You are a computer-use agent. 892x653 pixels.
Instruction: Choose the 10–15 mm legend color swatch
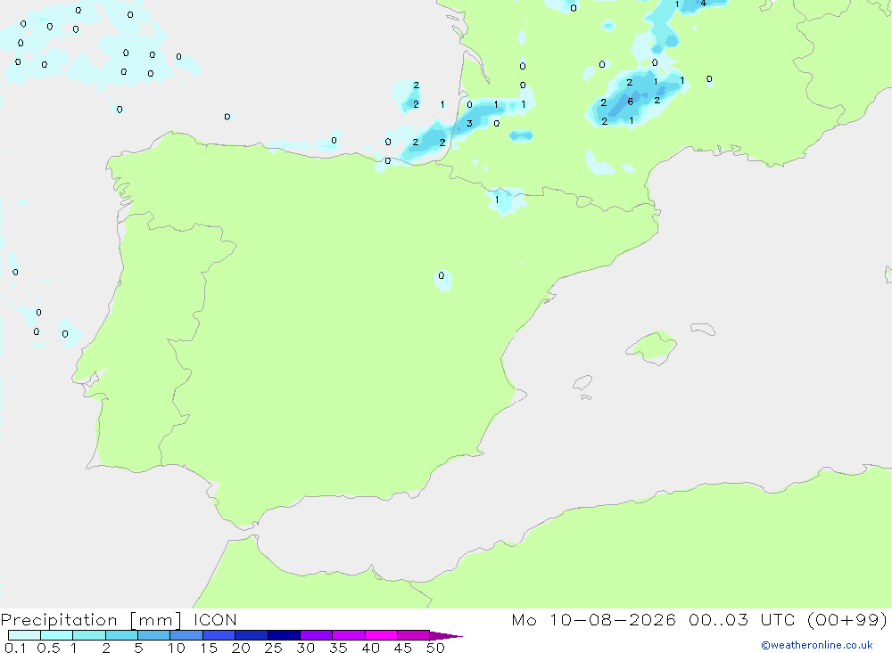(x=186, y=635)
